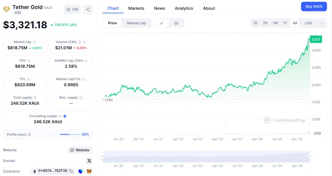
Task: Select the Price chart toggle
Action: pyautogui.click(x=112, y=23)
